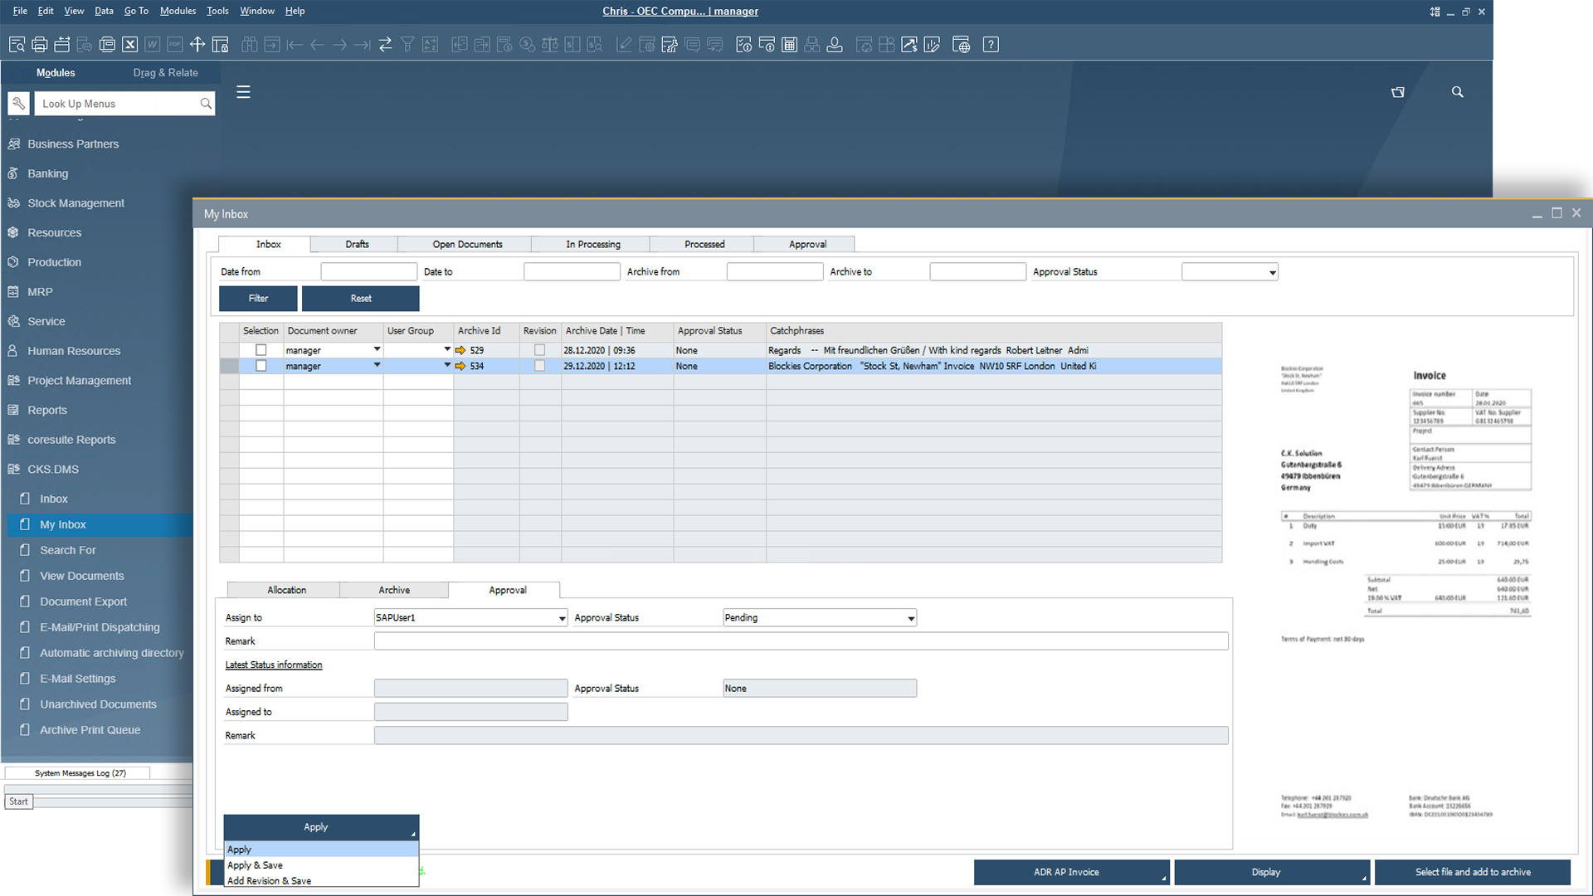
Task: Click the Archive Print Queue sidebar icon
Action: 27,728
